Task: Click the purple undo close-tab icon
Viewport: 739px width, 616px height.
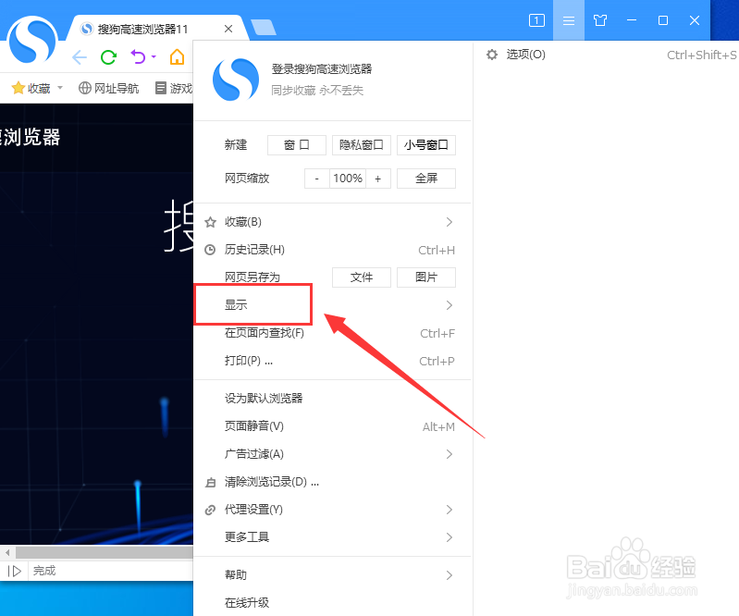Action: pyautogui.click(x=138, y=57)
